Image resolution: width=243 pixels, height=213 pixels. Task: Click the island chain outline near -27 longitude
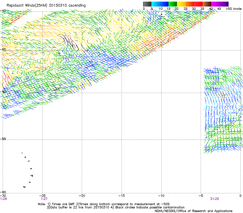pos(28,170)
